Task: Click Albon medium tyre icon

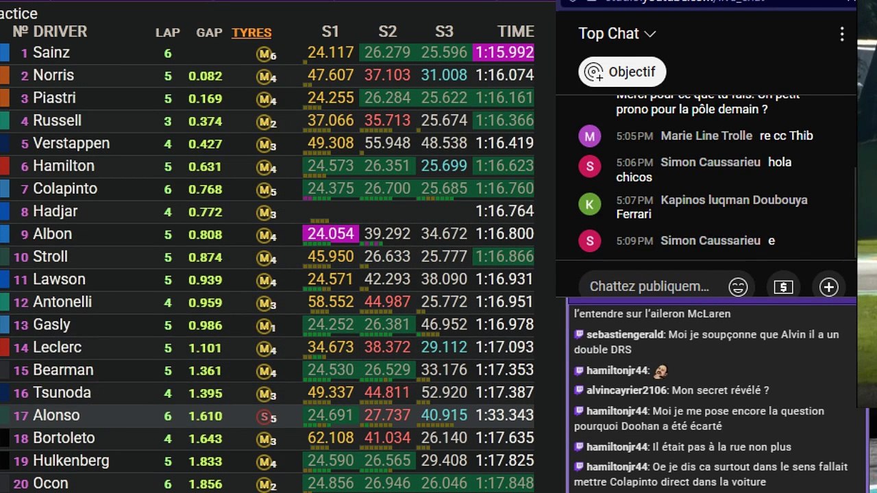Action: click(x=266, y=235)
